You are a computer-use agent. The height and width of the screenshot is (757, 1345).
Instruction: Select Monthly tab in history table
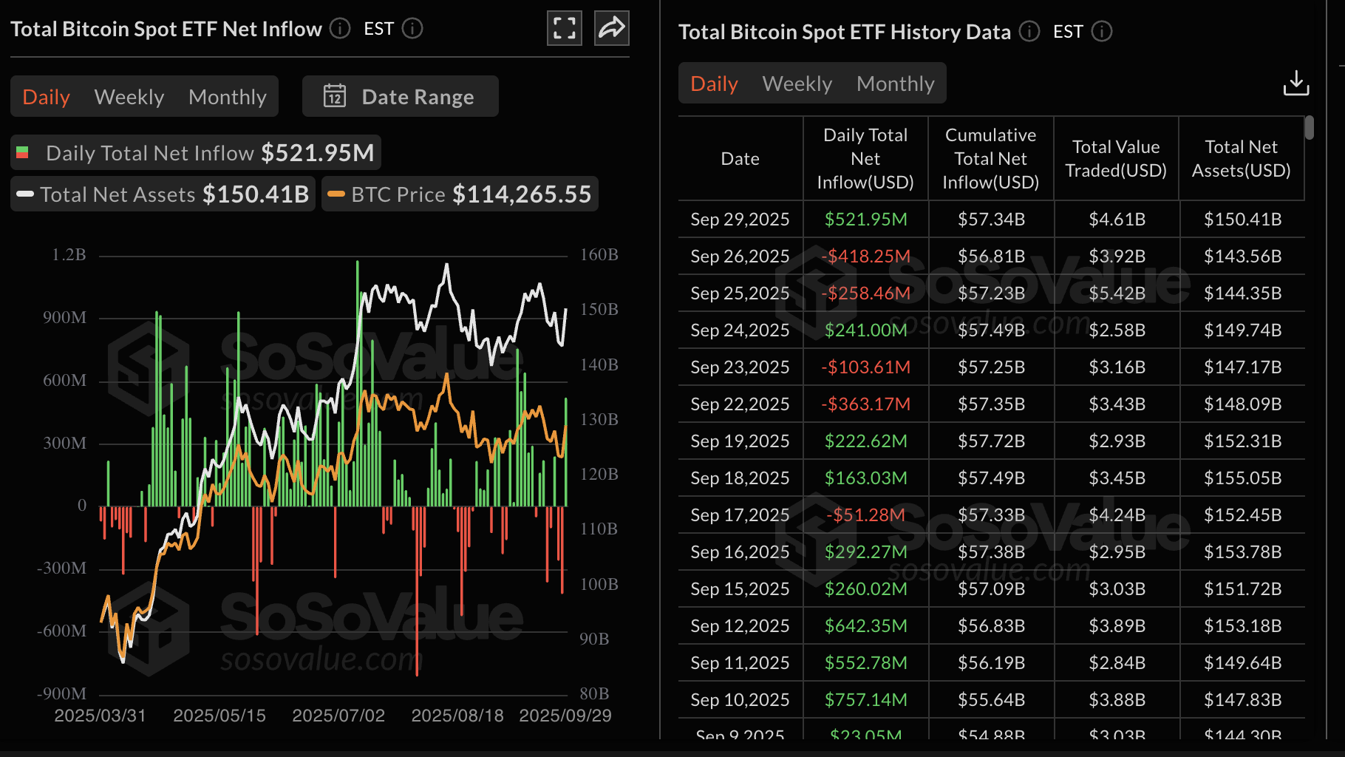coord(895,84)
